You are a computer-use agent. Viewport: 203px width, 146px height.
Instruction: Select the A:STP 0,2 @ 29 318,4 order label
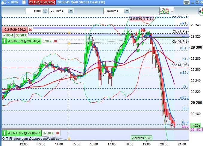pos(24,41)
